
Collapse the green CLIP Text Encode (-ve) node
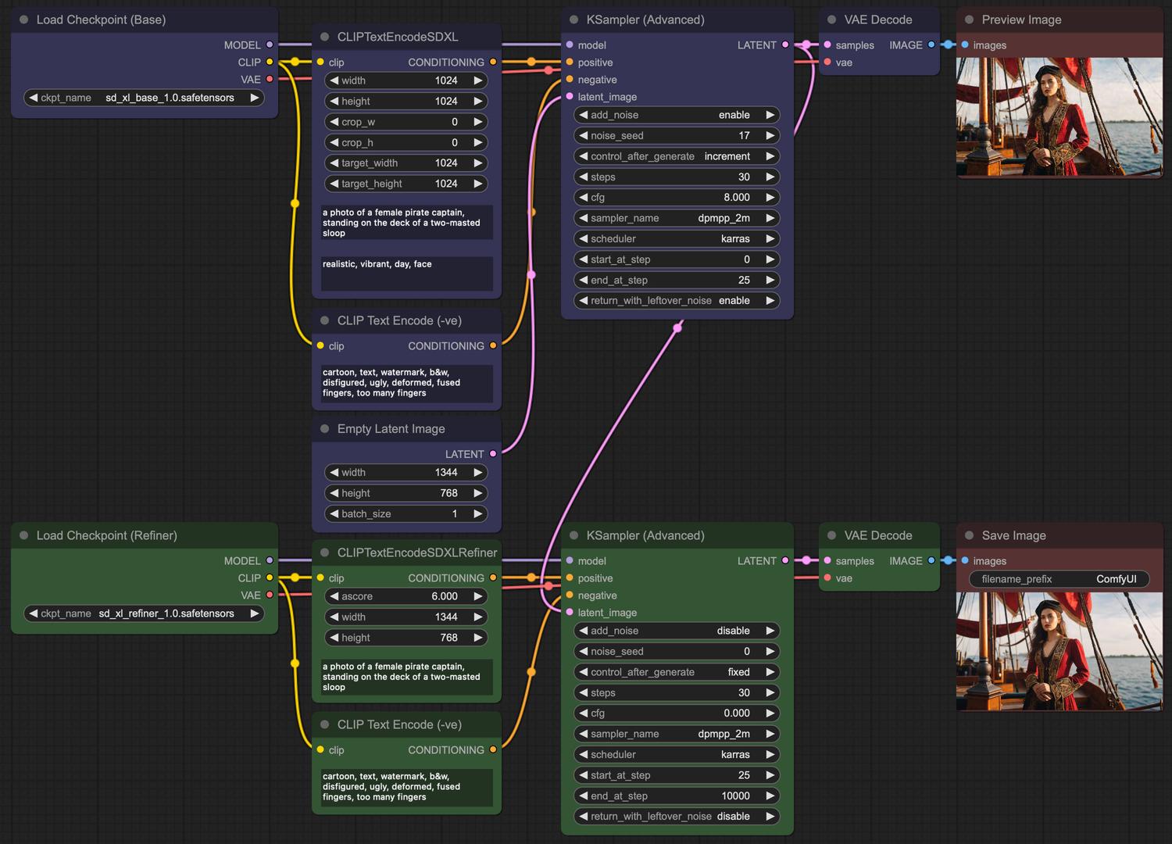click(x=324, y=724)
